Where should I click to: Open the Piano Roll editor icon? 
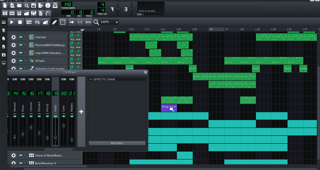coord(19,13)
